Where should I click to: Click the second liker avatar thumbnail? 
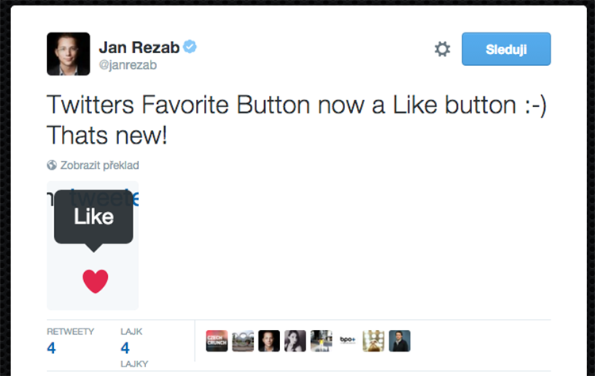pyautogui.click(x=243, y=341)
